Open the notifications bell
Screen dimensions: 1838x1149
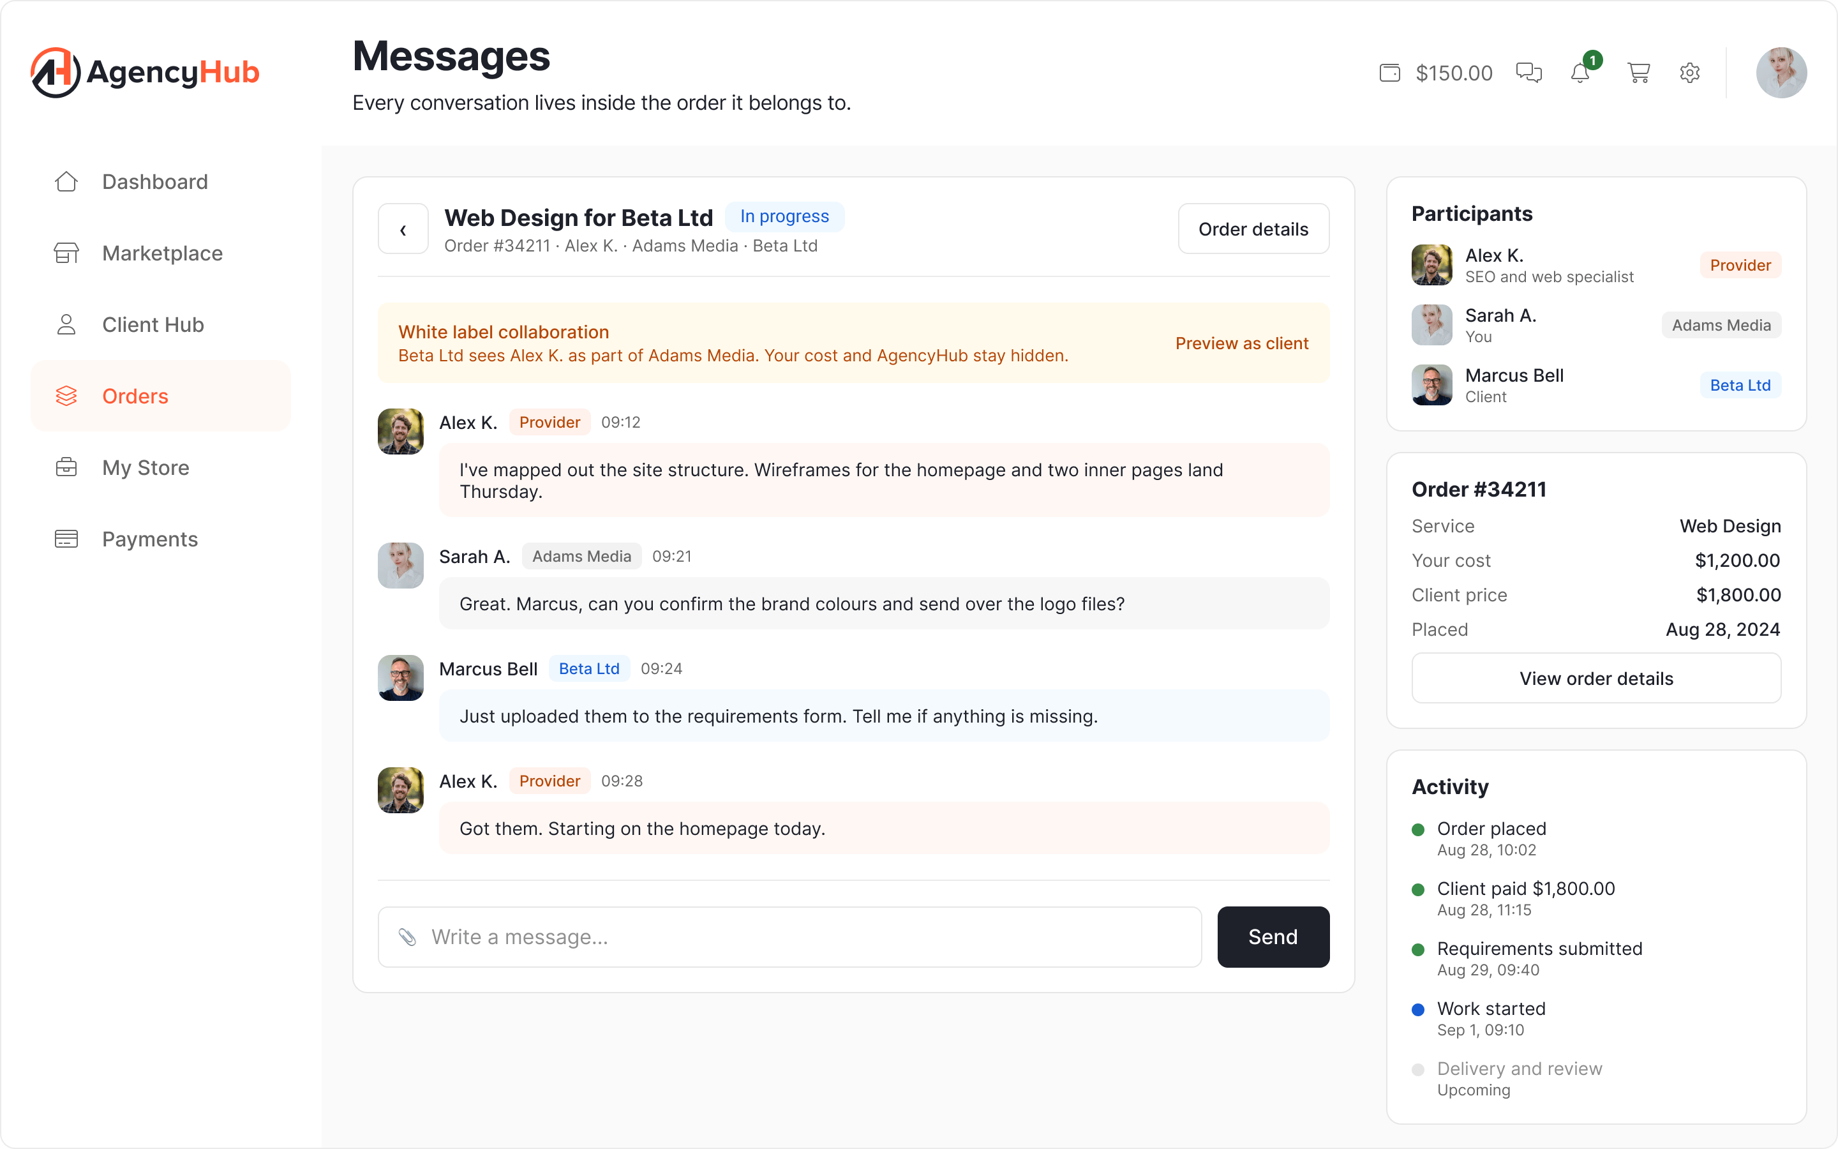tap(1580, 73)
